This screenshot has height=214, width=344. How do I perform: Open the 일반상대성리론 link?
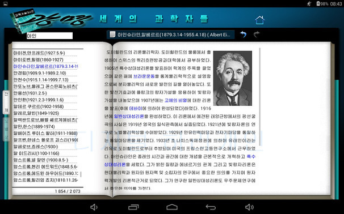129,117
